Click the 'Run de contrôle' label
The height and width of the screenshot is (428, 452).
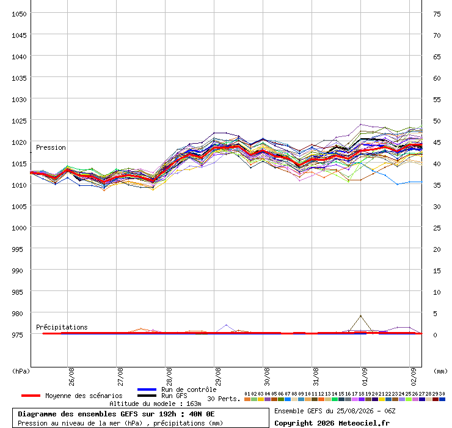click(x=189, y=389)
